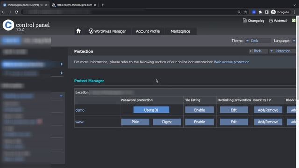Click Add/Remove Block by IP for demo
Image resolution: width=299 pixels, height=168 pixels.
268,110
